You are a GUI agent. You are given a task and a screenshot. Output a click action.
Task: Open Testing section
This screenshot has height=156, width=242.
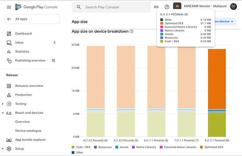[21, 104]
